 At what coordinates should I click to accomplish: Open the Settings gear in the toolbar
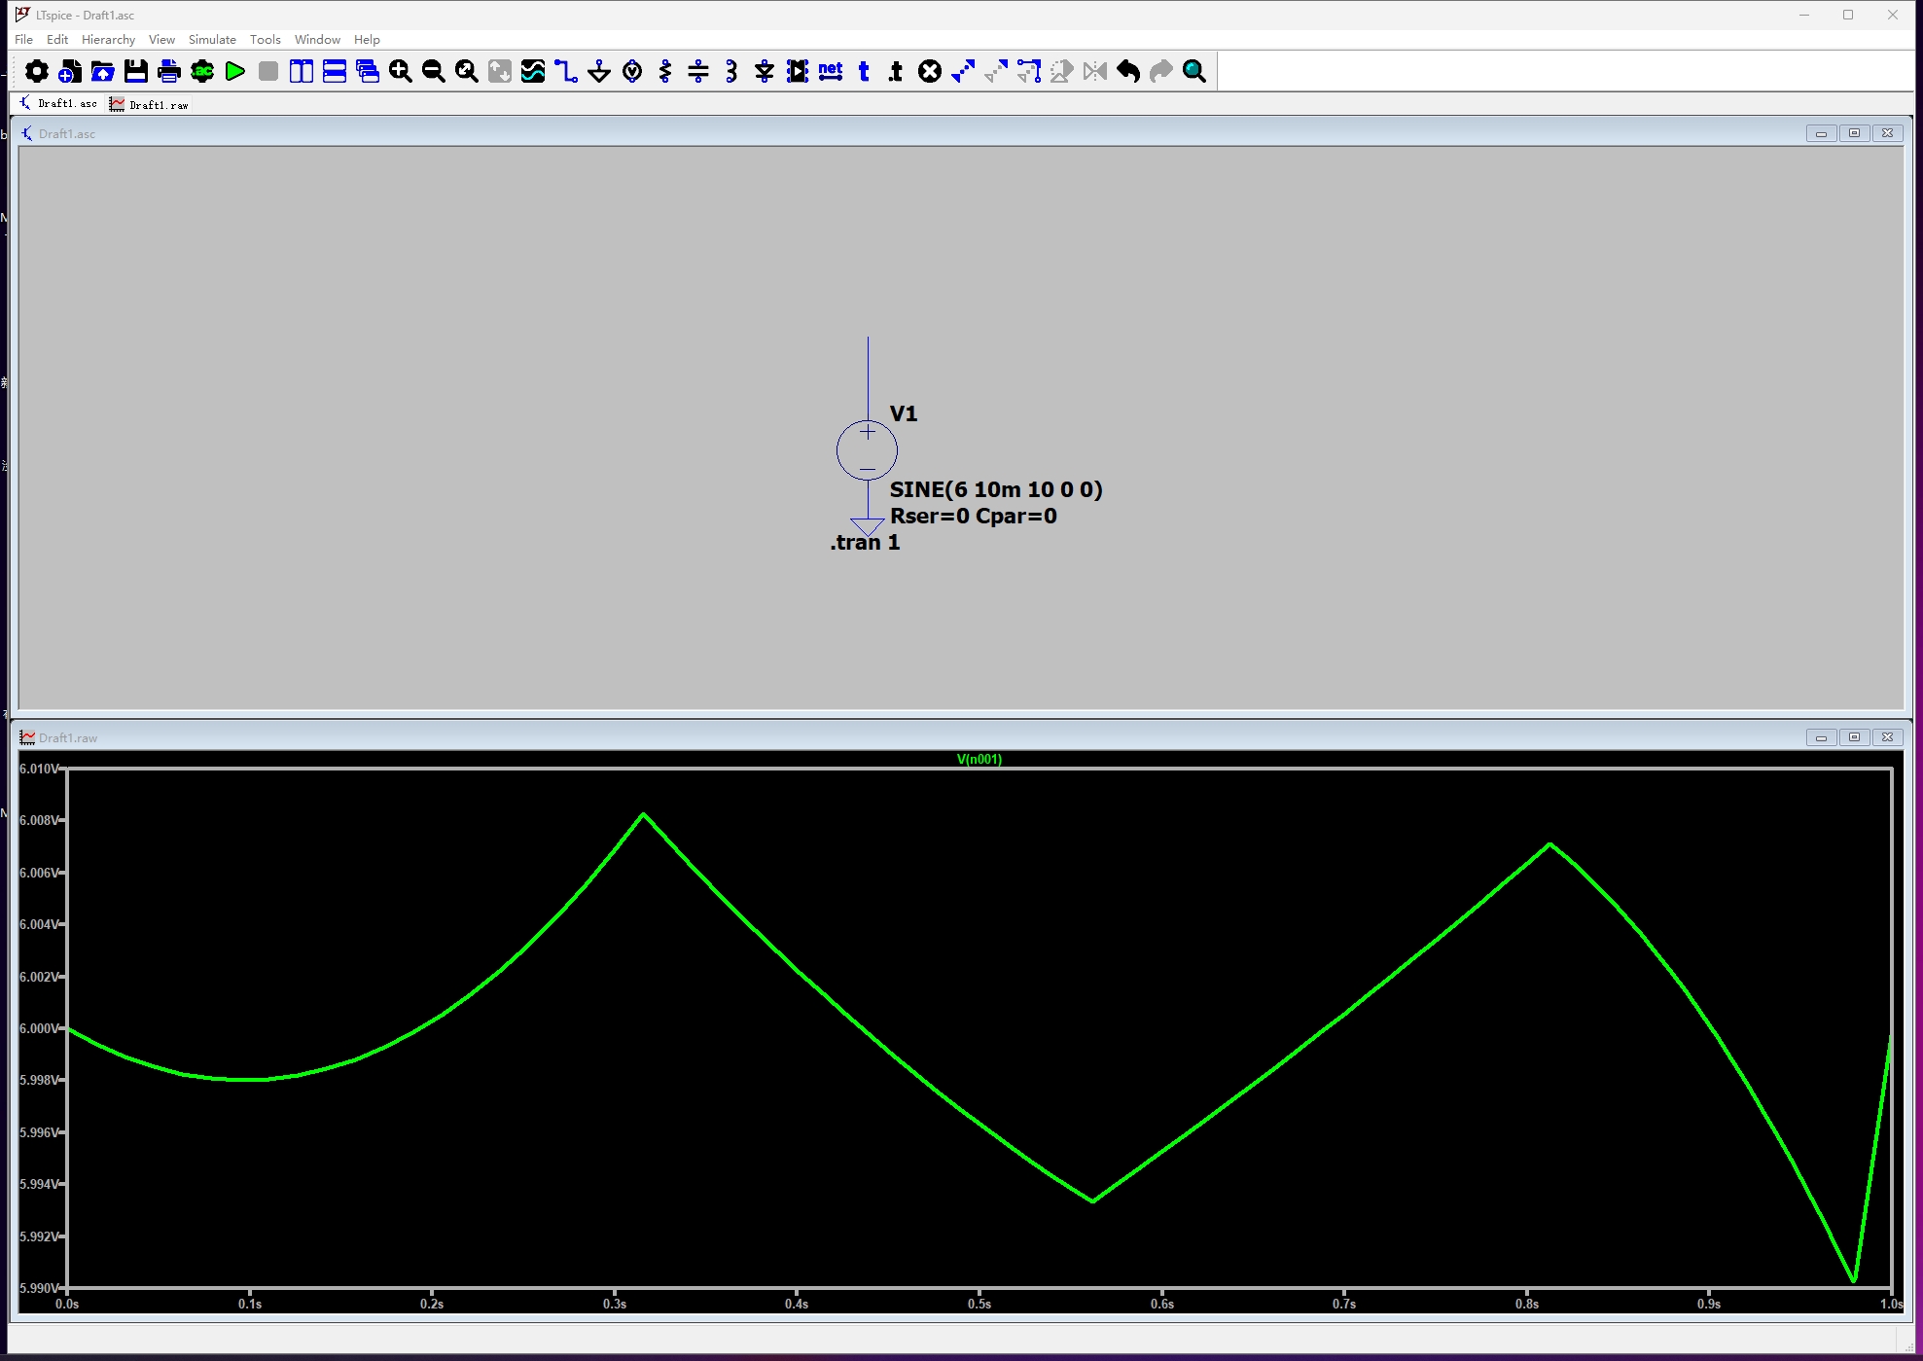(36, 71)
